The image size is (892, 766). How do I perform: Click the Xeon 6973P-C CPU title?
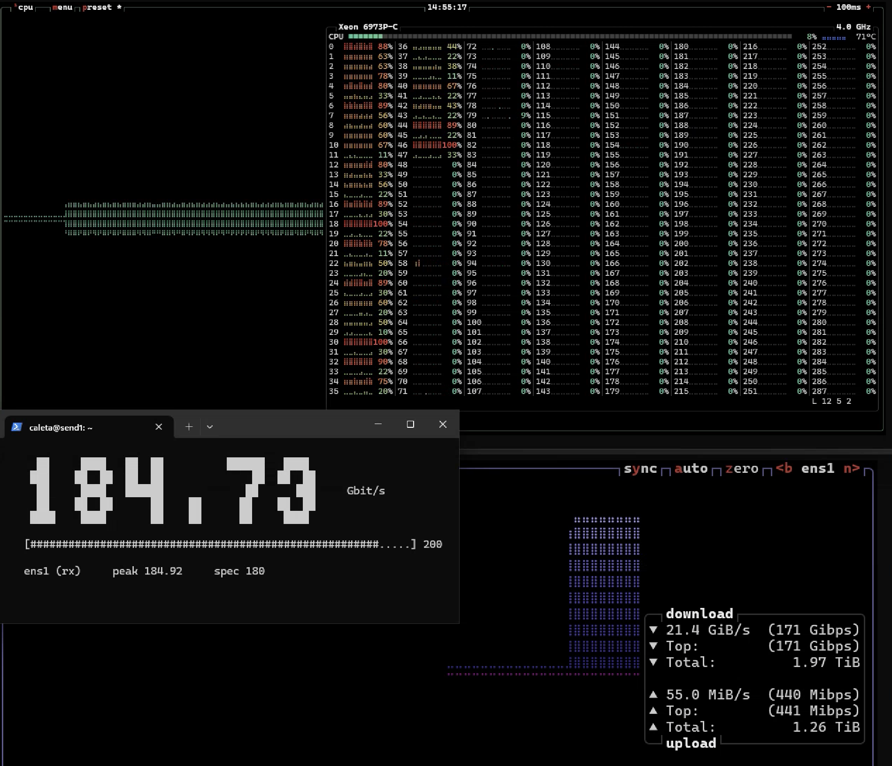[368, 27]
